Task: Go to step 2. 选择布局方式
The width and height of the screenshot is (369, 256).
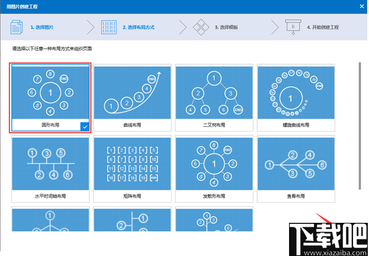Action: [x=139, y=27]
